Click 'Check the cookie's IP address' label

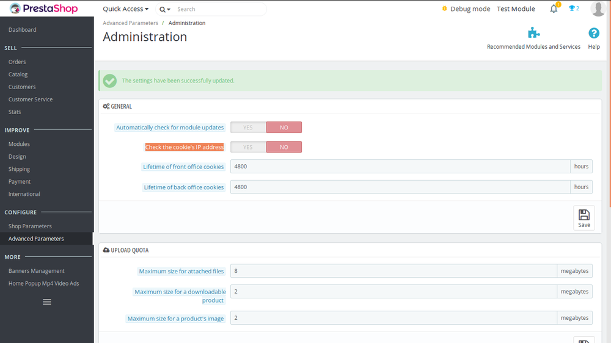click(185, 147)
